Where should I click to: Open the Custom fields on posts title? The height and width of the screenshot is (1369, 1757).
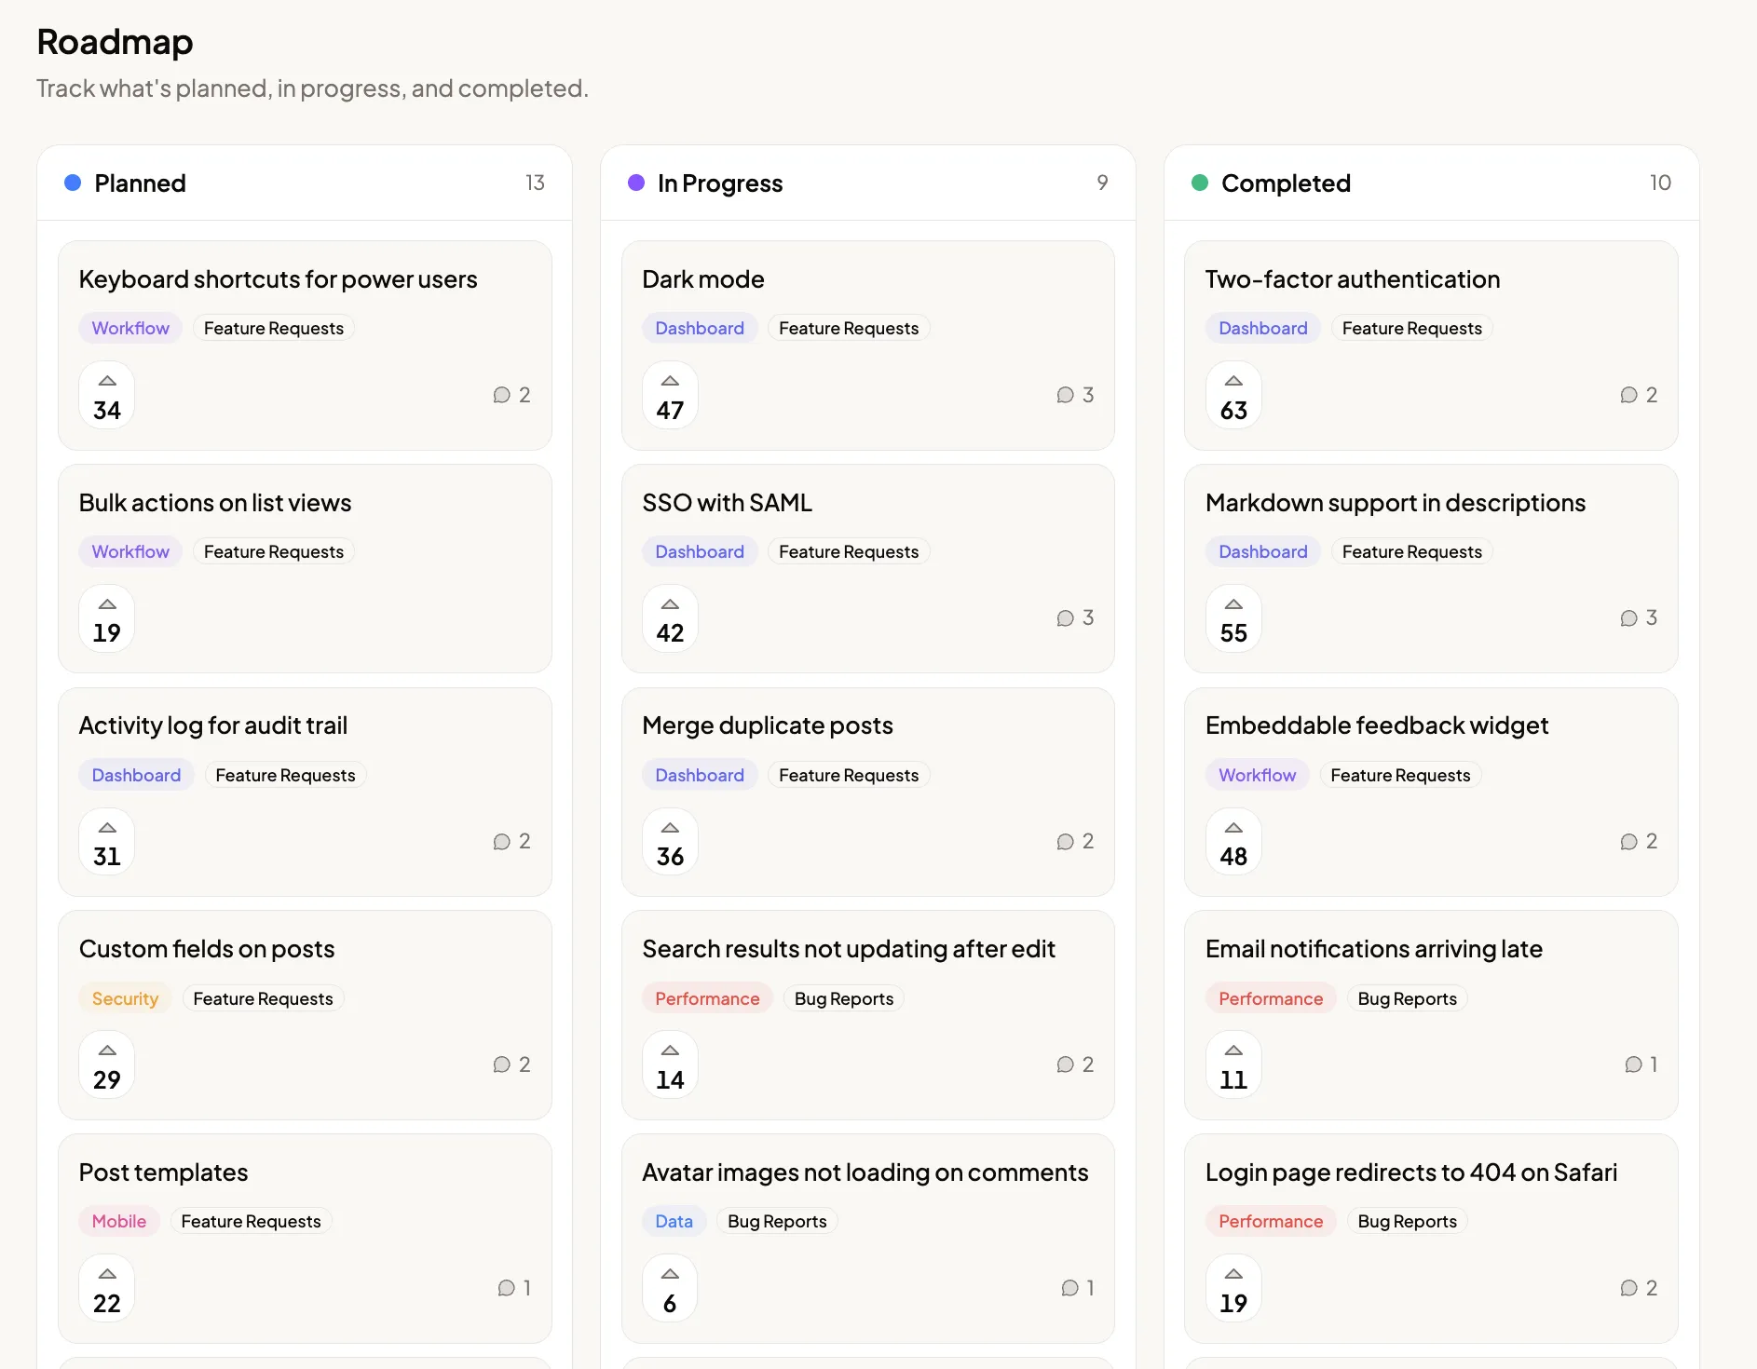[207, 949]
